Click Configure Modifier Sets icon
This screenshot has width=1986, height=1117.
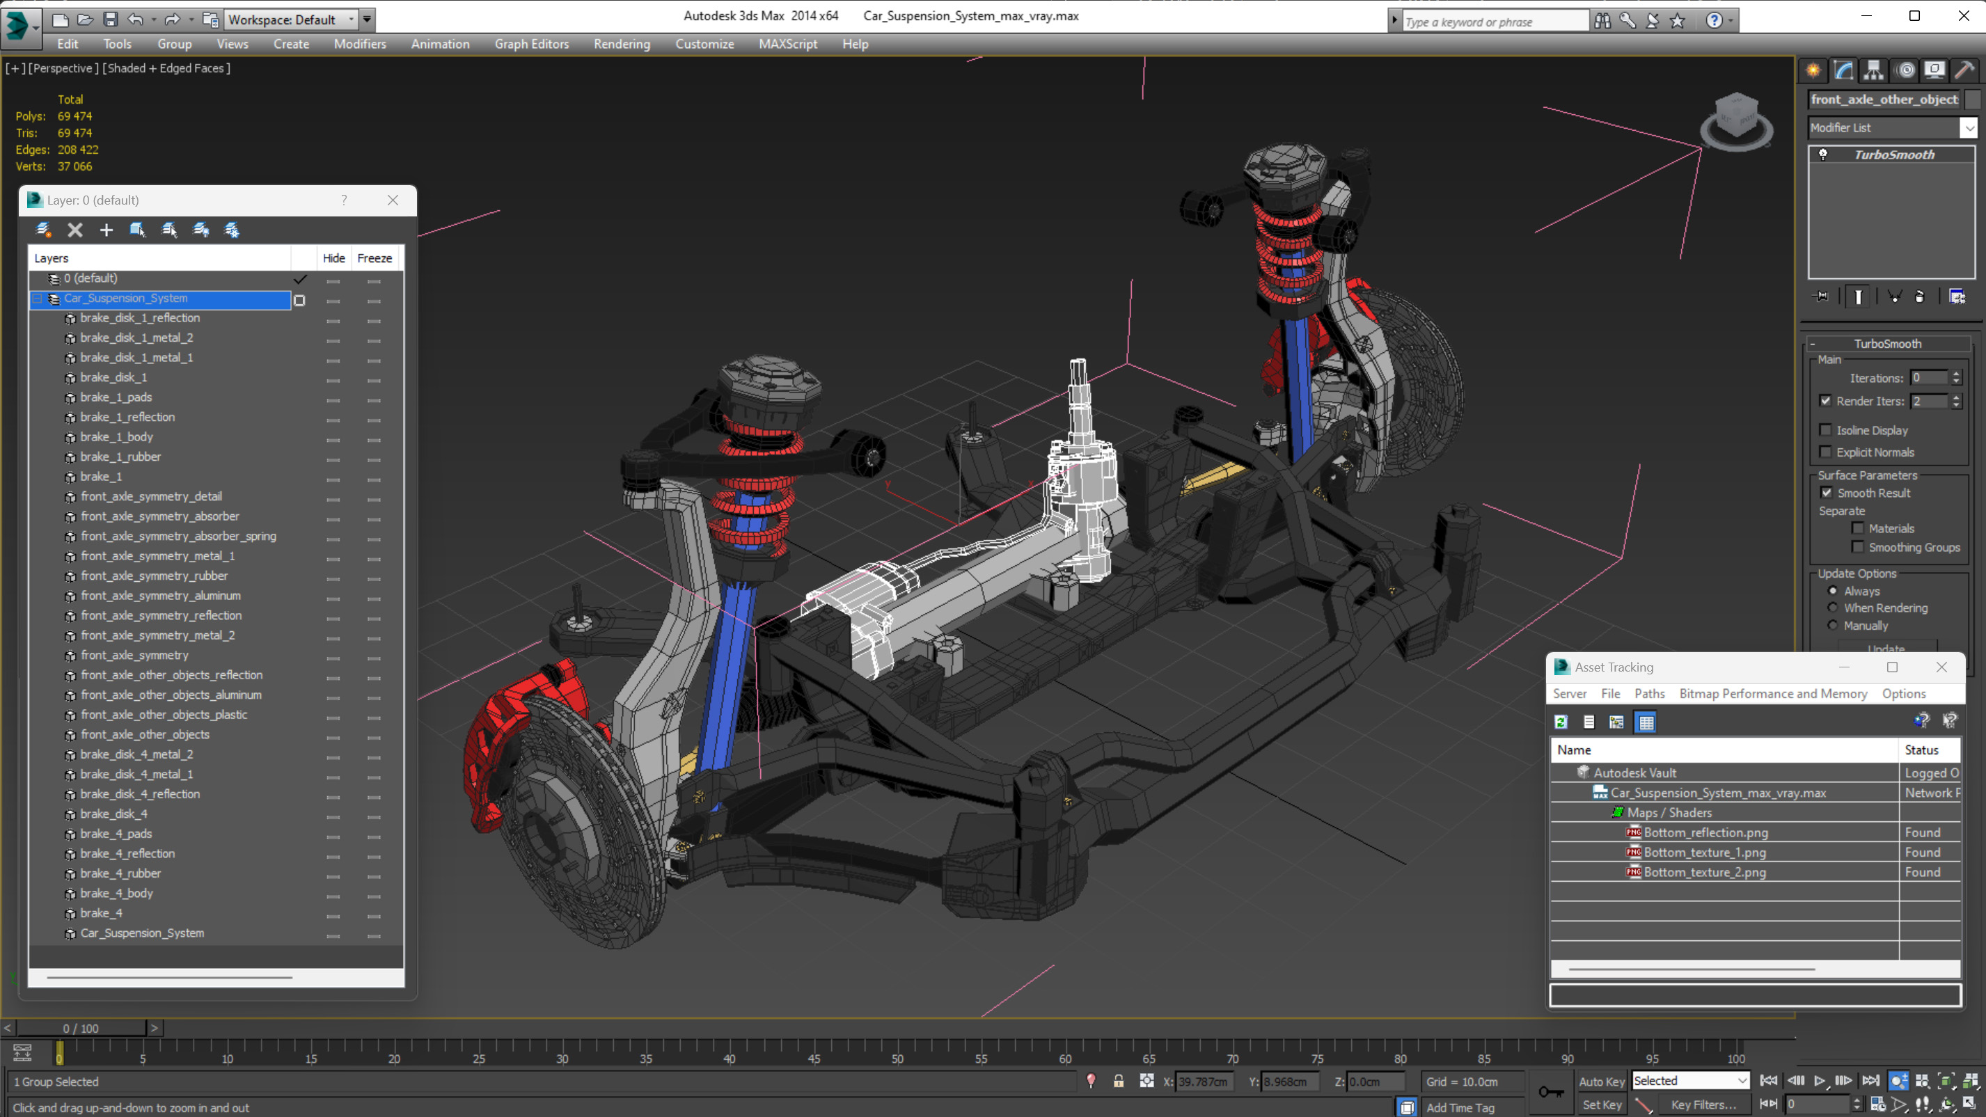pos(1957,296)
